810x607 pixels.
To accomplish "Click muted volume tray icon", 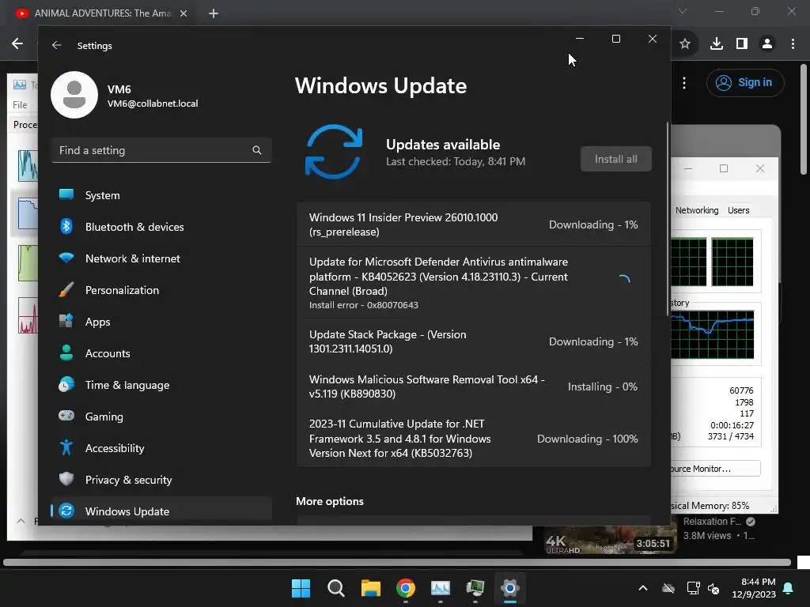I will [713, 588].
